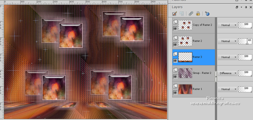Select the Raster 1 layer thumbnail
This screenshot has height=120, width=253.
click(x=185, y=89)
